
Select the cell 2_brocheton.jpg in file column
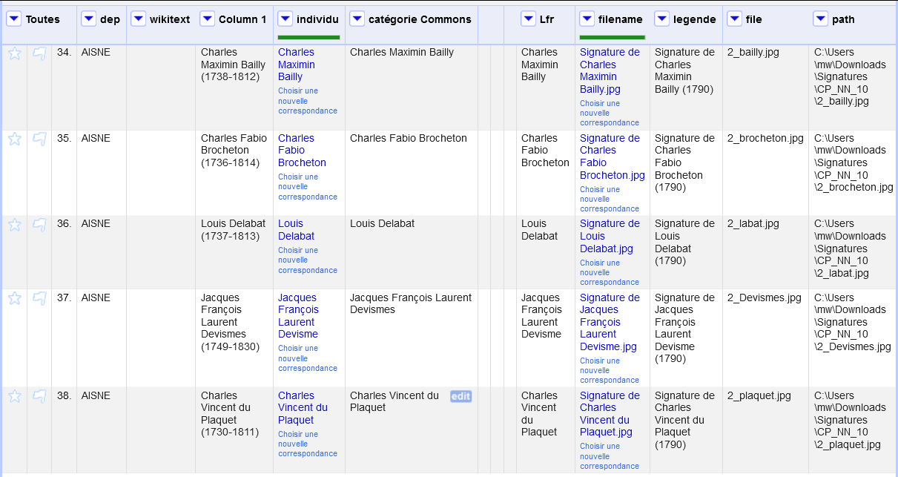(765, 173)
